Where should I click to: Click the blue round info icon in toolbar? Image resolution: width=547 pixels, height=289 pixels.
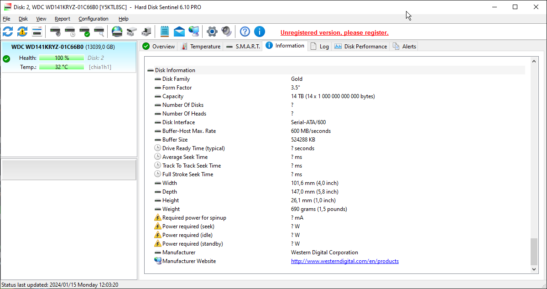(x=260, y=32)
